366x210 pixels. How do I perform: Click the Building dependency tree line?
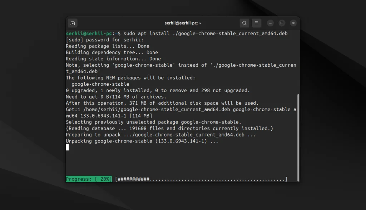pyautogui.click(x=112, y=53)
